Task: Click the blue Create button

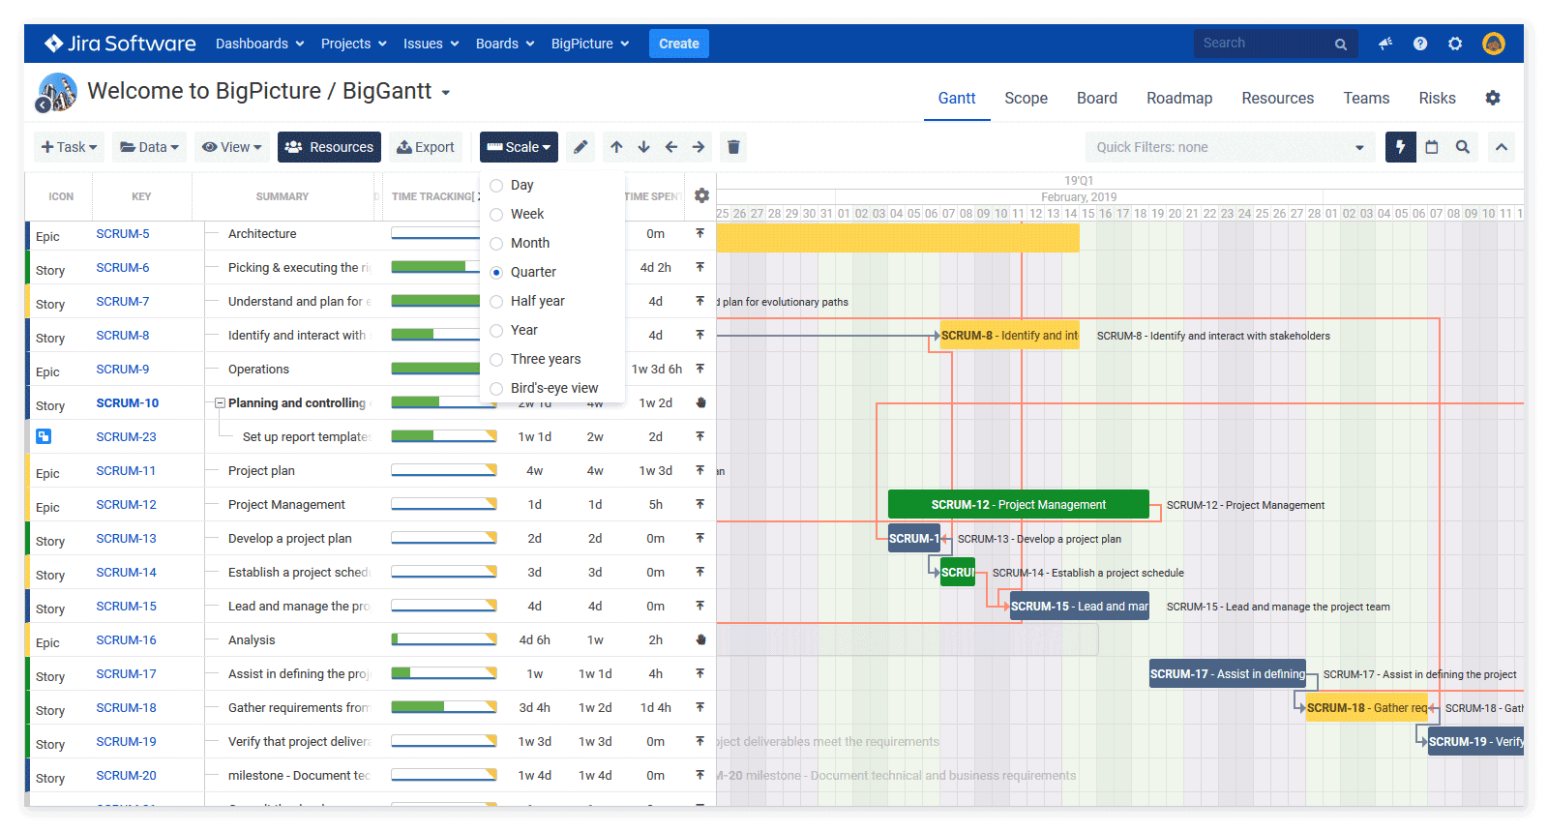Action: click(678, 44)
